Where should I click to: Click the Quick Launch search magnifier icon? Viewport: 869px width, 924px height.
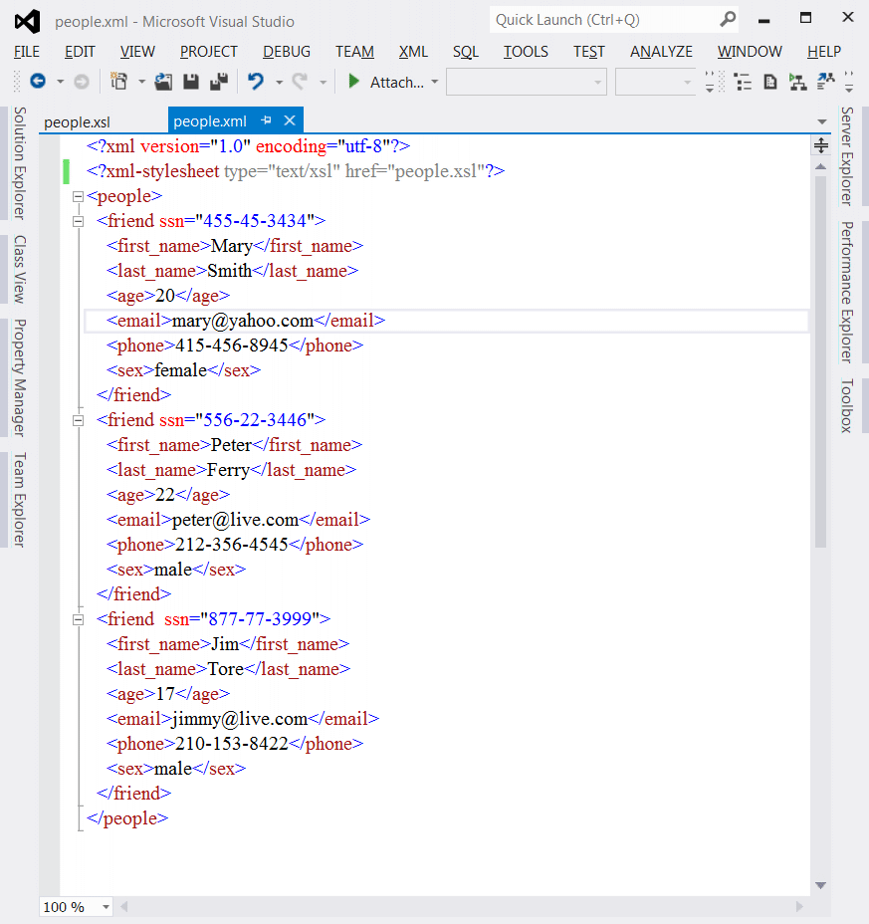[729, 20]
